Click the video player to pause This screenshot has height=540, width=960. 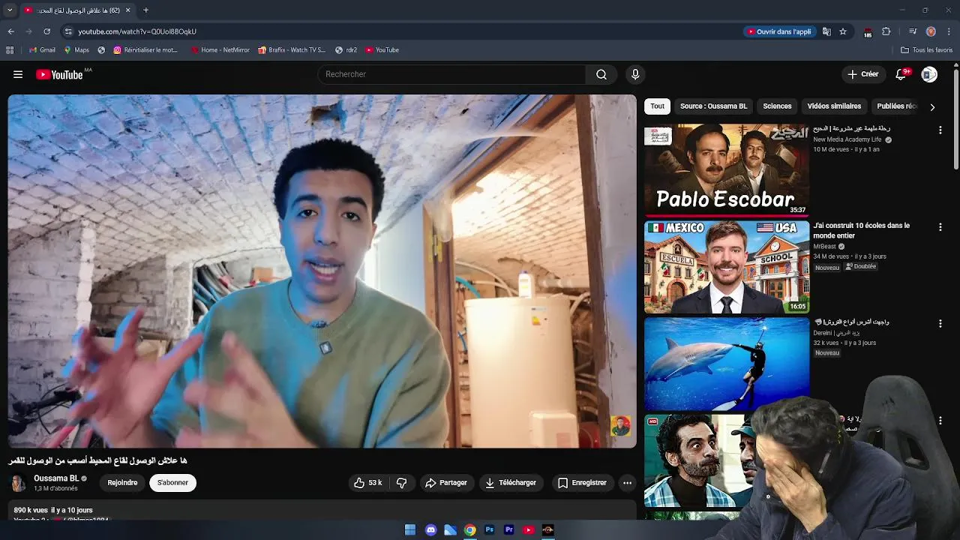322,271
